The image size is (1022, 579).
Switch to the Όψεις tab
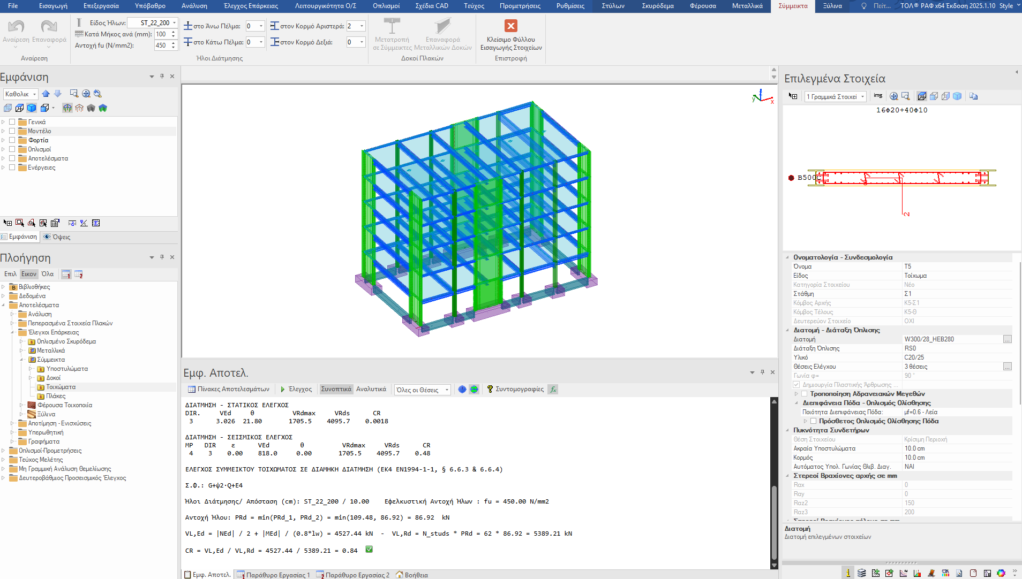(57, 237)
